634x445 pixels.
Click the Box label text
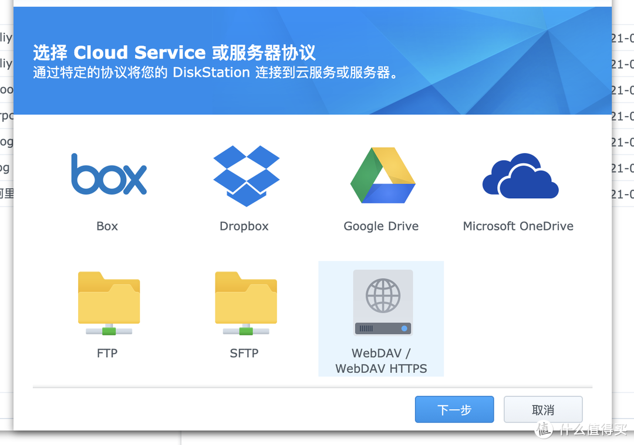107,226
